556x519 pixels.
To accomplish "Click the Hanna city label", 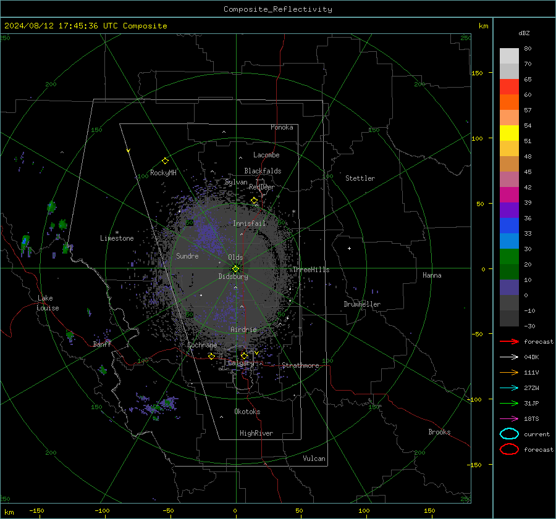I will (x=432, y=275).
